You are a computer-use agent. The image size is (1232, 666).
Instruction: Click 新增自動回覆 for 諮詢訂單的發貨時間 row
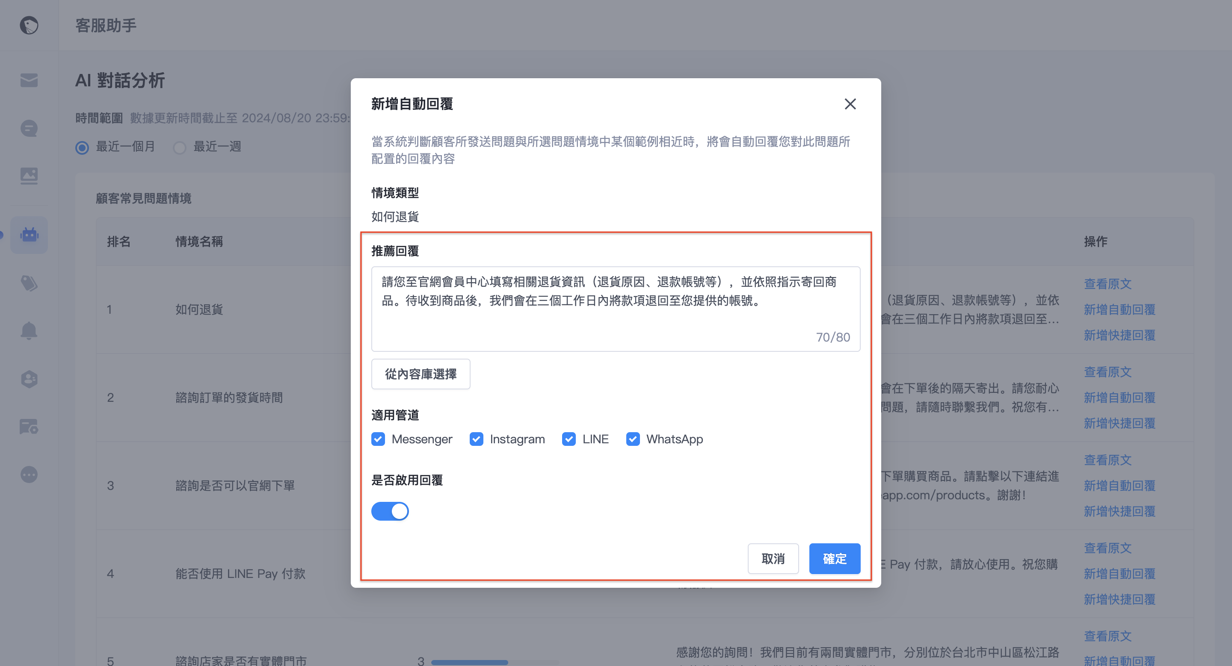click(x=1119, y=398)
